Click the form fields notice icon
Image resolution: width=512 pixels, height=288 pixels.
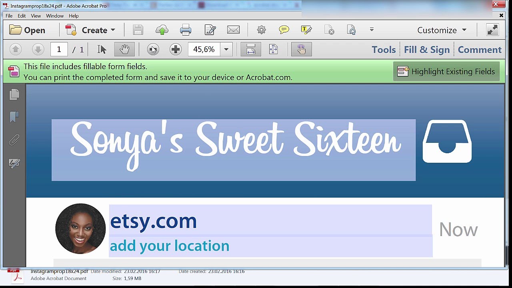click(14, 72)
